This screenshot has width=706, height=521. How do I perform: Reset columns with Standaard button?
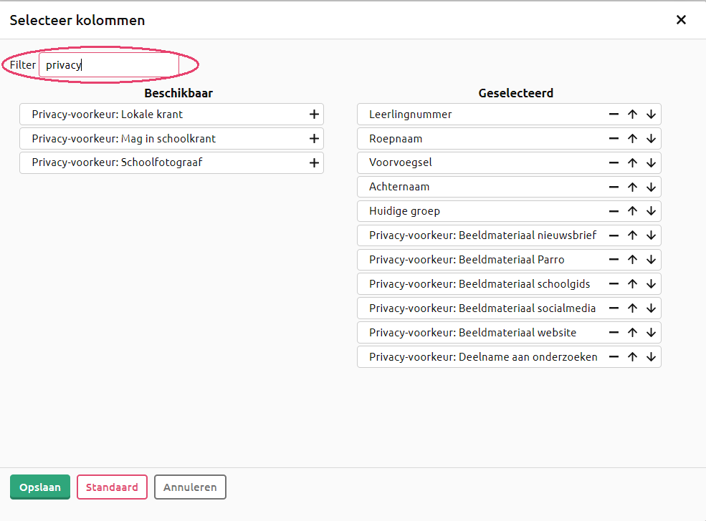point(112,487)
